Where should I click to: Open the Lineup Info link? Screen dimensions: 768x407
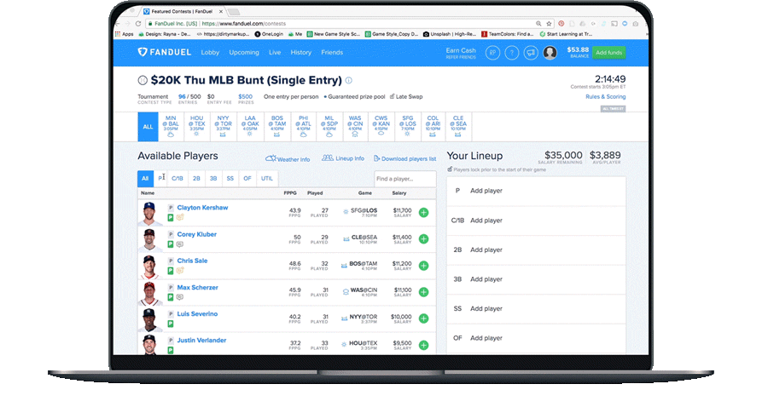343,158
